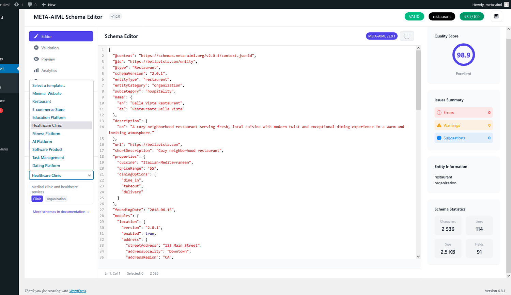The width and height of the screenshot is (511, 295).
Task: Click the Size 2.5 KB statistic card
Action: (x=448, y=249)
